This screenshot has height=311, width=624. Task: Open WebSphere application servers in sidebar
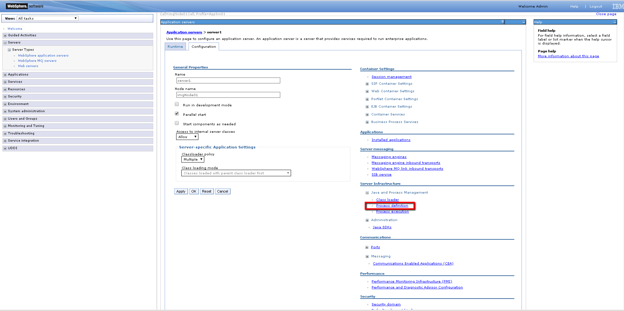tap(43, 56)
